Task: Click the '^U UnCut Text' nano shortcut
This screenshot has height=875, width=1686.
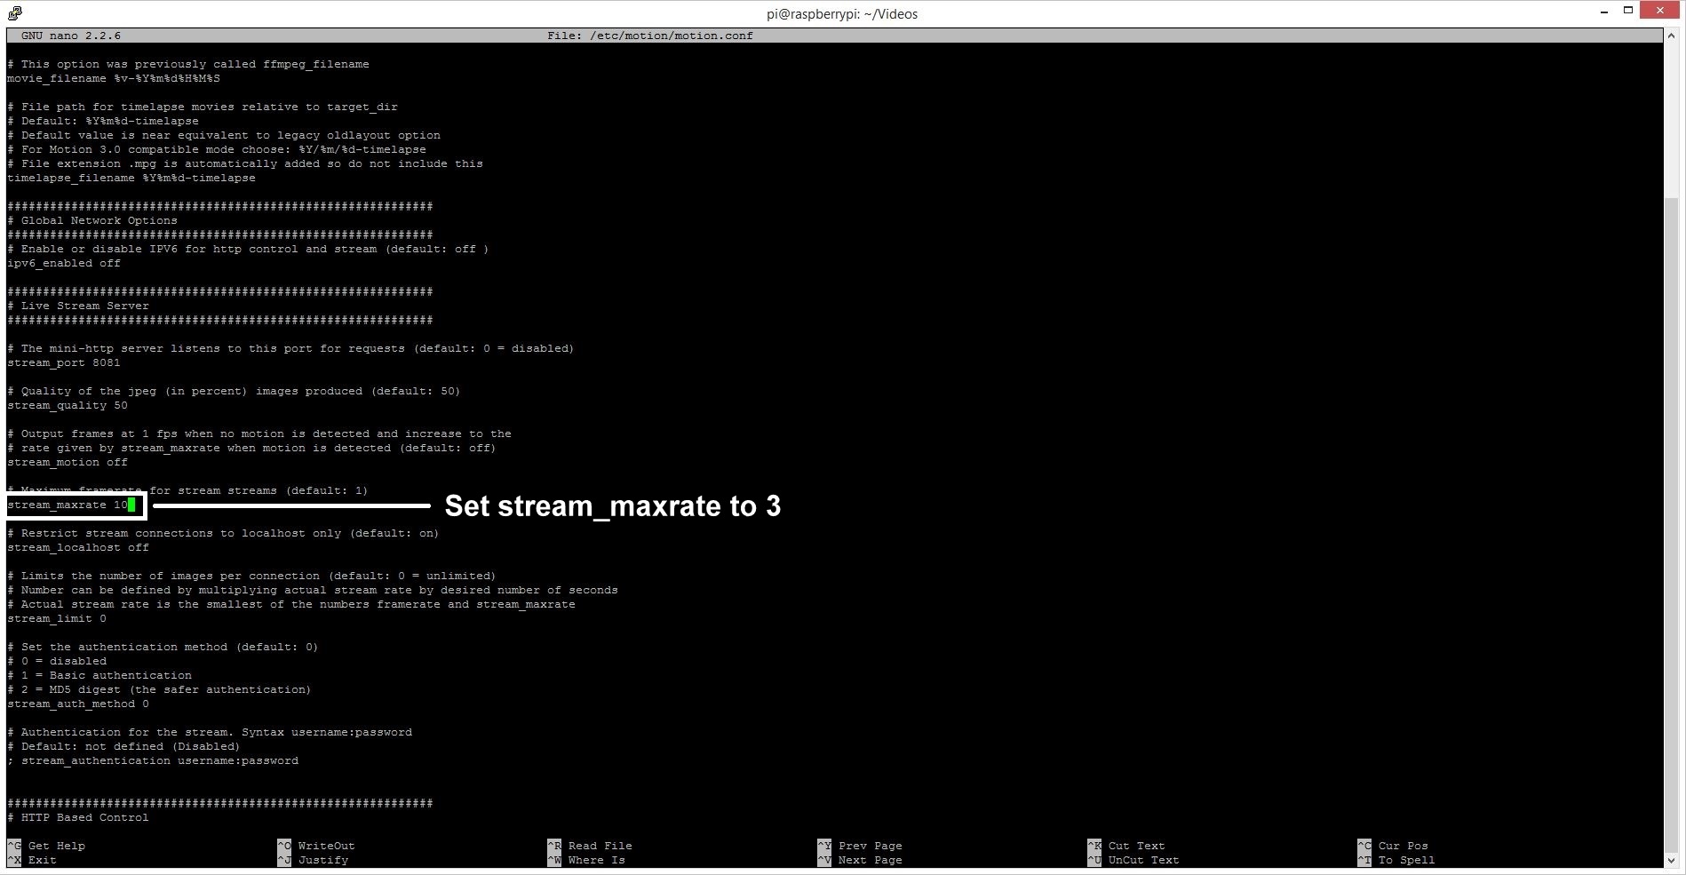Action: pyautogui.click(x=1133, y=860)
